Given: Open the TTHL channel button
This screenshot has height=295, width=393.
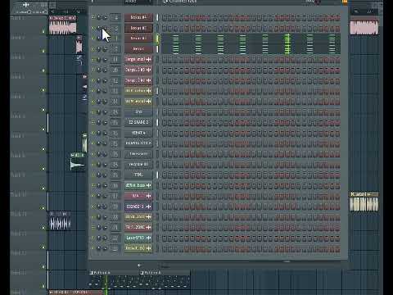Looking at the screenshot, I should point(138,175).
